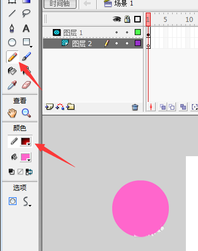This screenshot has width=198, height=251.
Task: Open the fill color swatch dropdown
Action: coord(26,157)
